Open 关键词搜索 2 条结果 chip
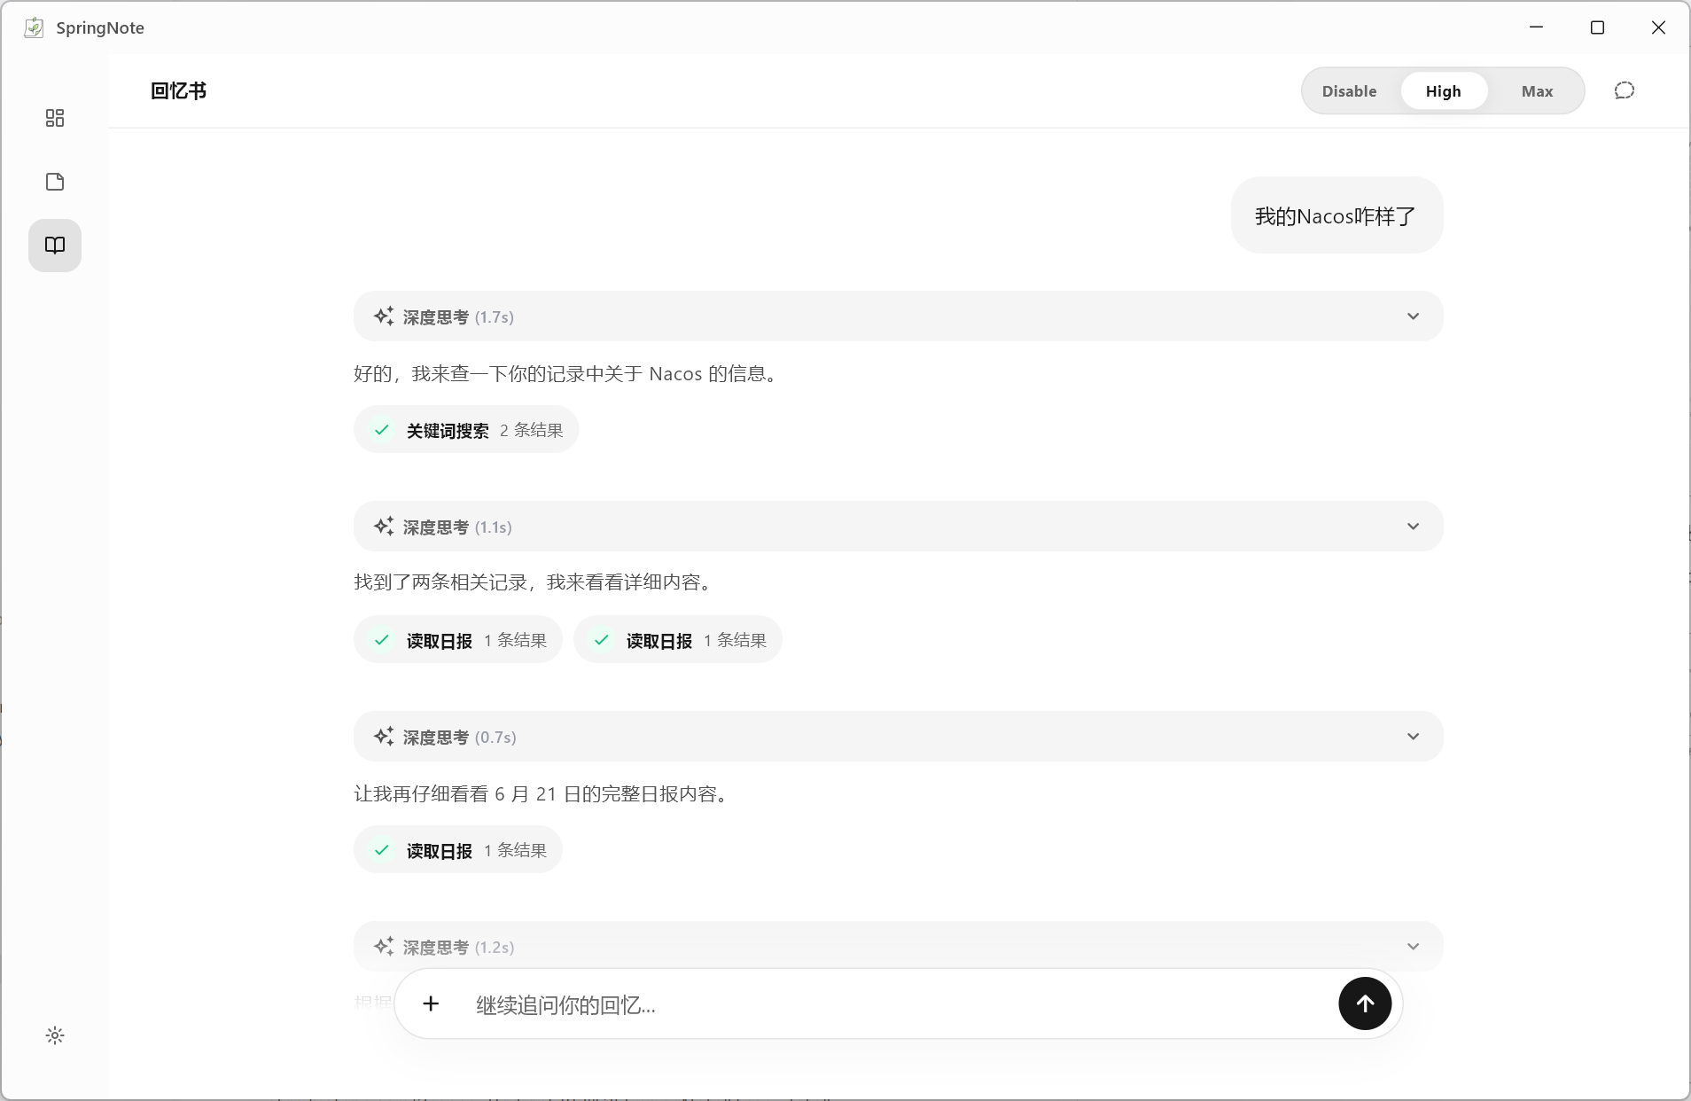The width and height of the screenshot is (1691, 1101). pyautogui.click(x=466, y=430)
